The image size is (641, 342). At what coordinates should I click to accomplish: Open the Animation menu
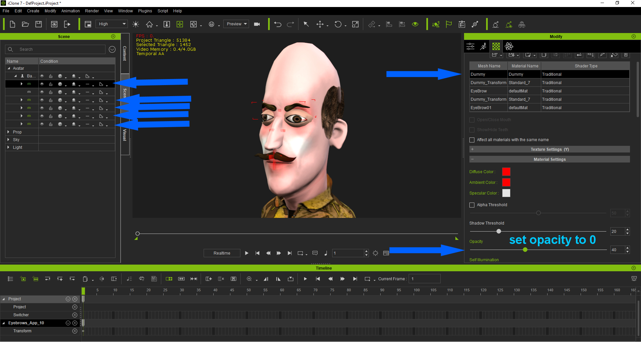tap(70, 11)
